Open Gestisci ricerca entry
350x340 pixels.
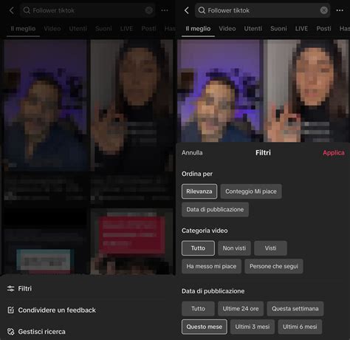pyautogui.click(x=36, y=332)
